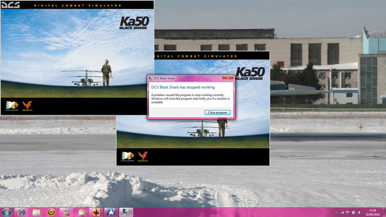This screenshot has height=217, width=386.
Task: Open power battery tray icon
Action: coord(354,213)
